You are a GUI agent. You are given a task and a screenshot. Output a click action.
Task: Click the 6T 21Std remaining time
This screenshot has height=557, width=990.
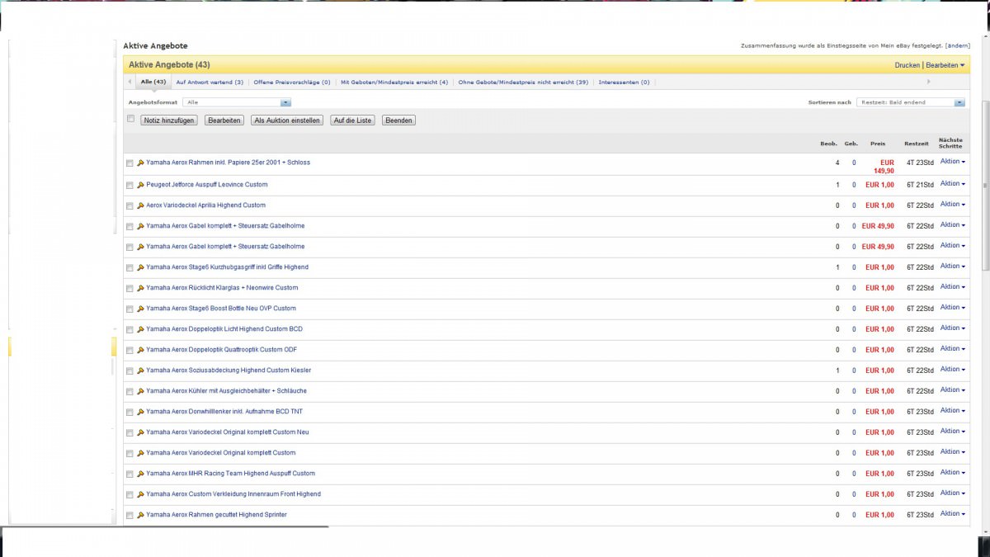pyautogui.click(x=920, y=185)
